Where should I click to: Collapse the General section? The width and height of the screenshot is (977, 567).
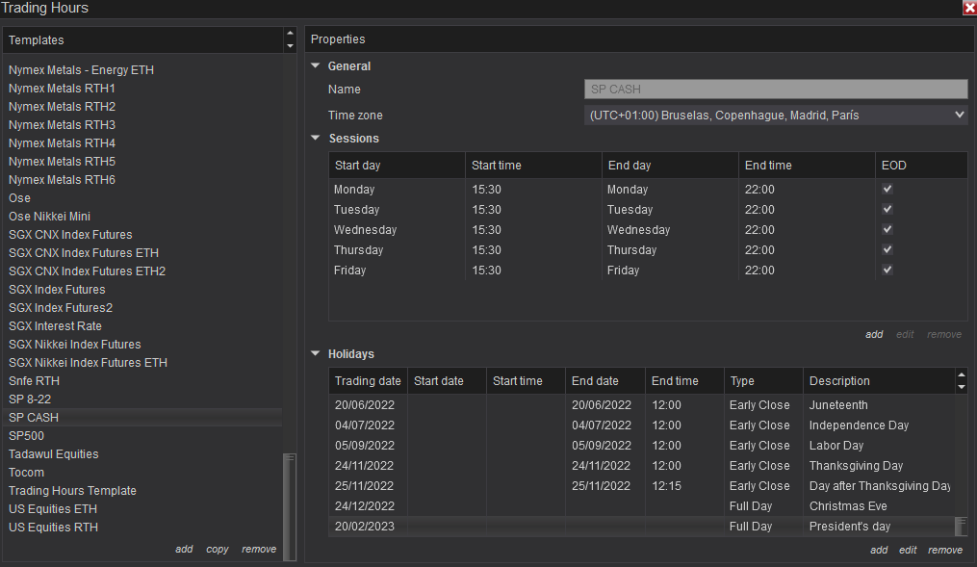point(316,65)
